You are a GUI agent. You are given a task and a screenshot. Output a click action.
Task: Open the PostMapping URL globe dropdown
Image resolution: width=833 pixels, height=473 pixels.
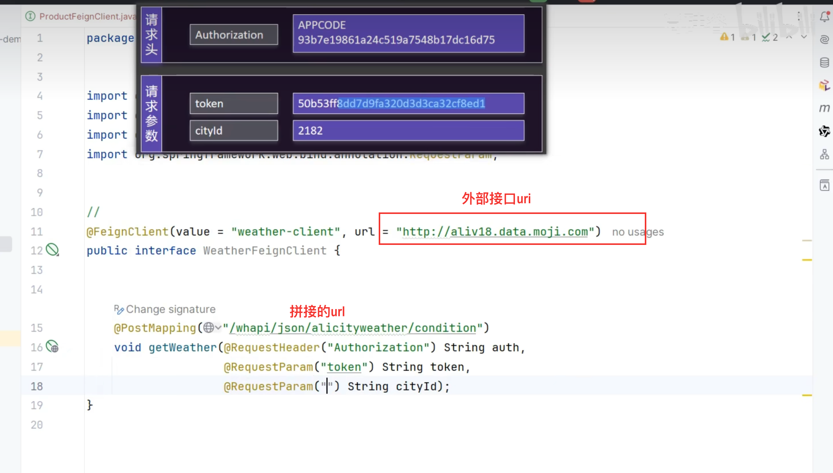pos(212,327)
